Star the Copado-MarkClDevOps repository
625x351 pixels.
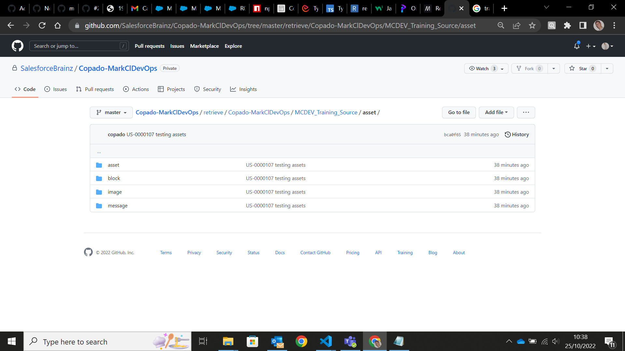582,68
